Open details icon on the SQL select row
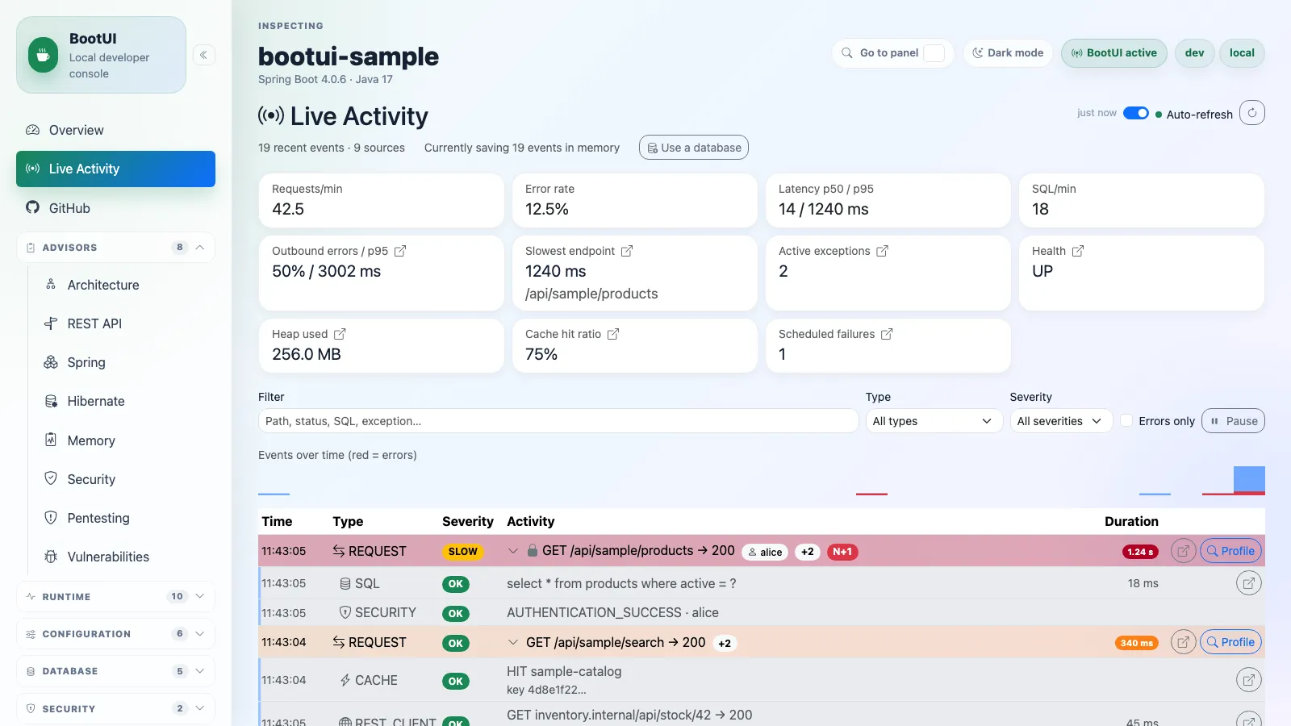The width and height of the screenshot is (1291, 726). 1249,583
